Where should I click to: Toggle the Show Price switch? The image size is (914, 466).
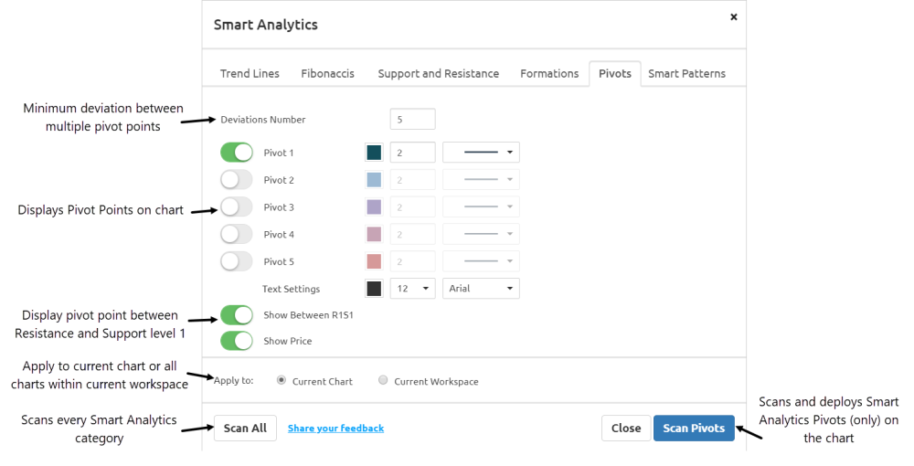[x=236, y=341]
